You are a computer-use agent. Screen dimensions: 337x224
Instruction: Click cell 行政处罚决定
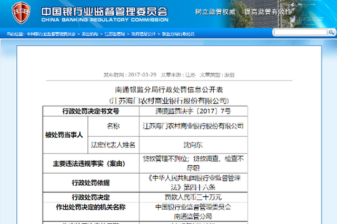(91, 197)
